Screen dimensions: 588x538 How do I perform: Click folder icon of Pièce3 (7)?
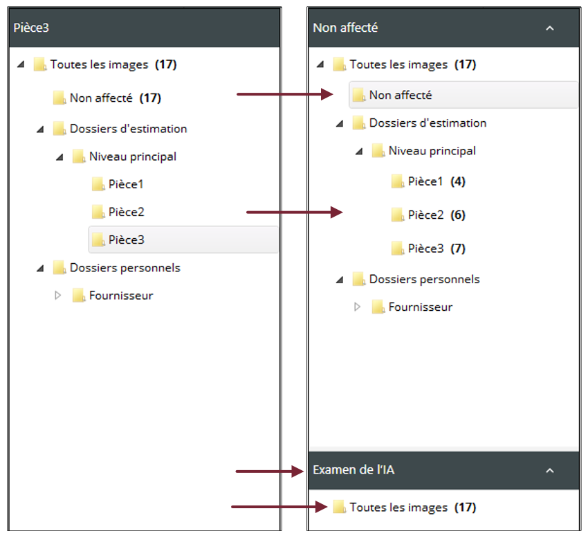tap(398, 249)
